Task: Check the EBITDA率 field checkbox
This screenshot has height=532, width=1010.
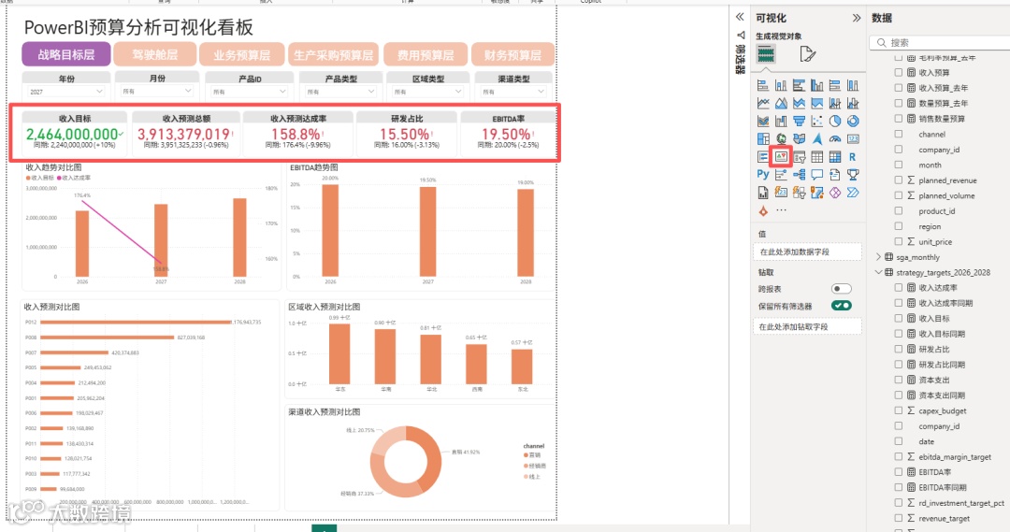Action: [898, 472]
